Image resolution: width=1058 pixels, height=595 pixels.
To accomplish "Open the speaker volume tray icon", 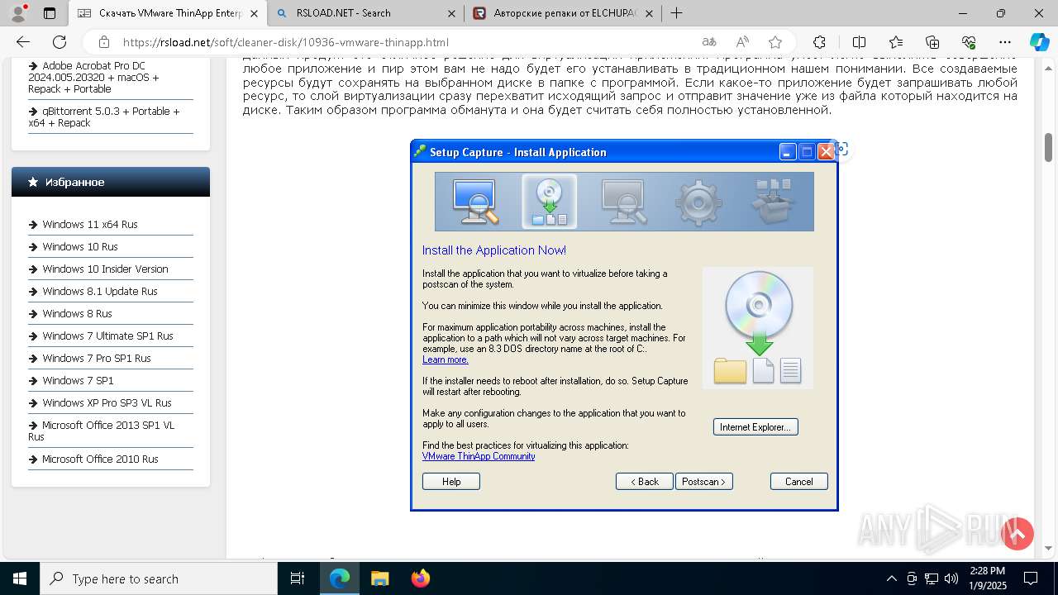I will (951, 578).
